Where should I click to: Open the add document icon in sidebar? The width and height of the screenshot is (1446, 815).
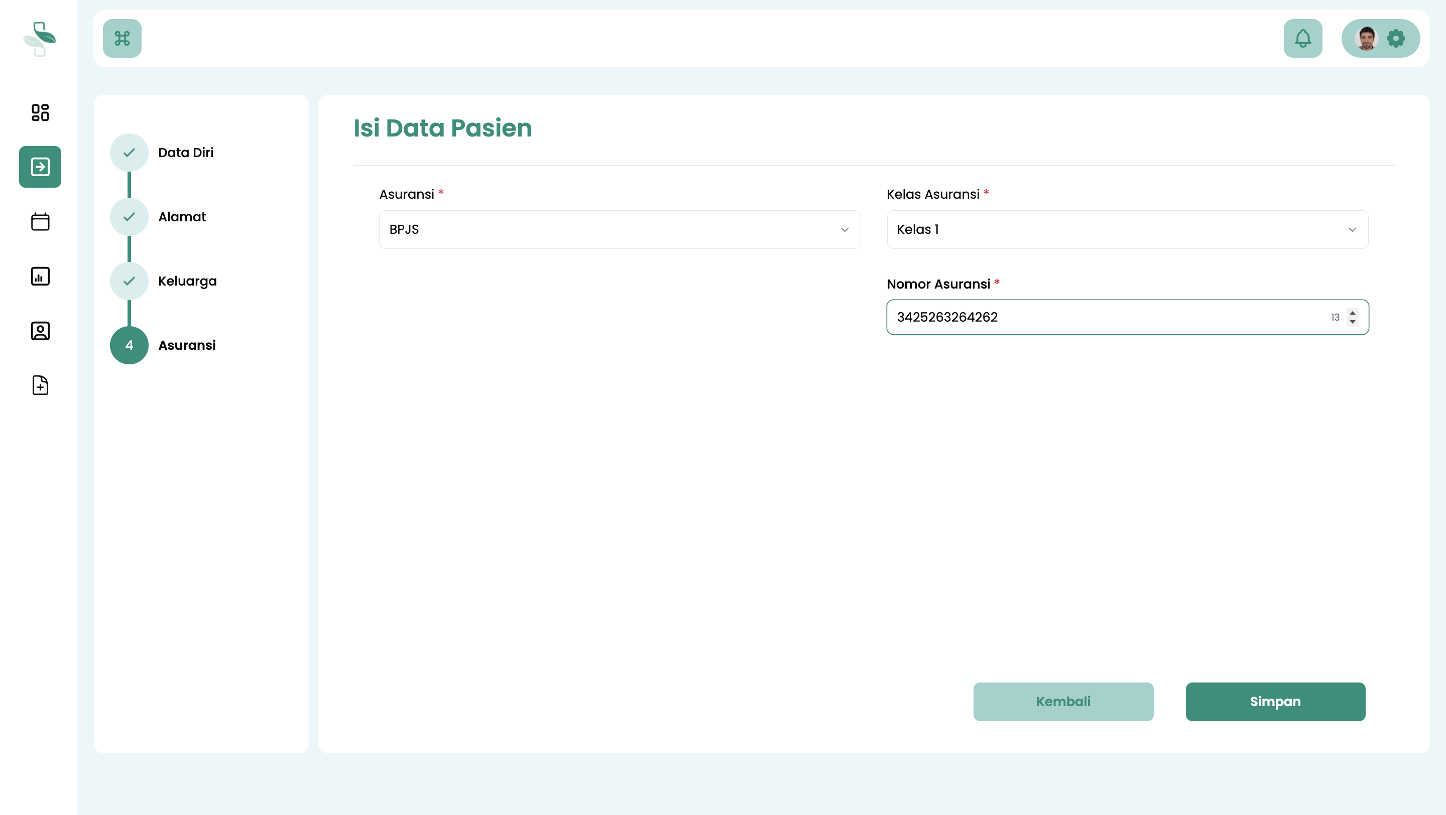click(40, 385)
